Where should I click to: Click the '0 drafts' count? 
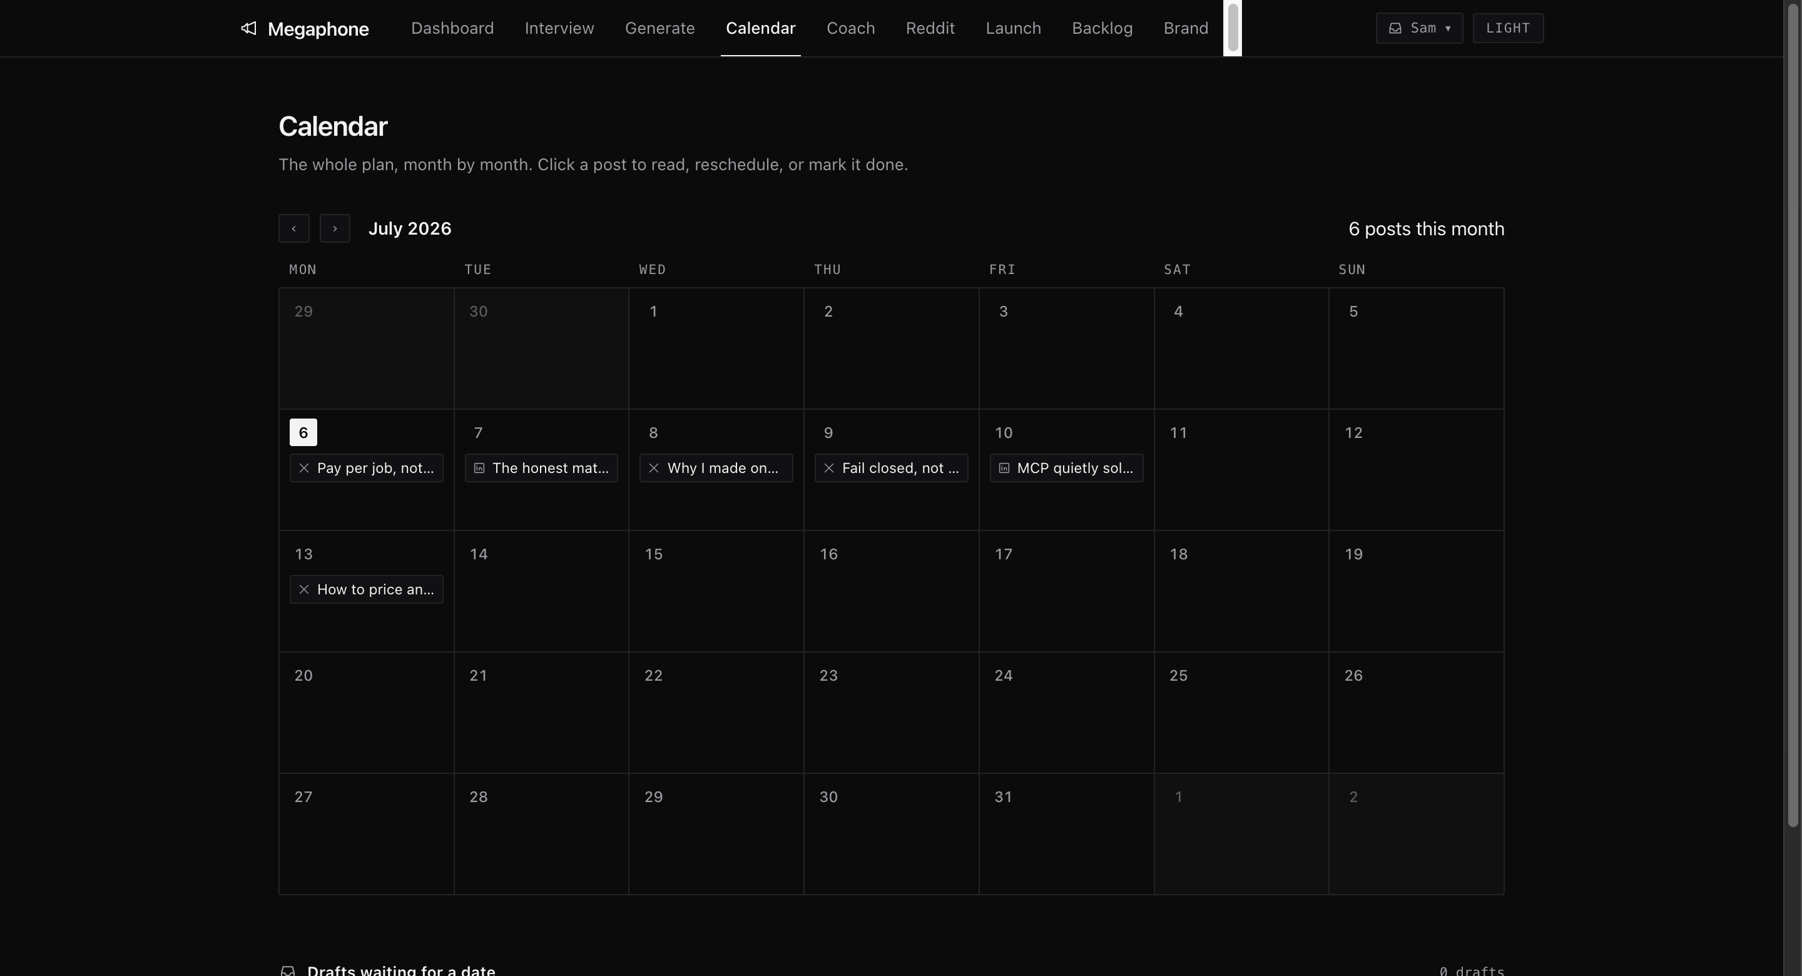click(x=1472, y=971)
